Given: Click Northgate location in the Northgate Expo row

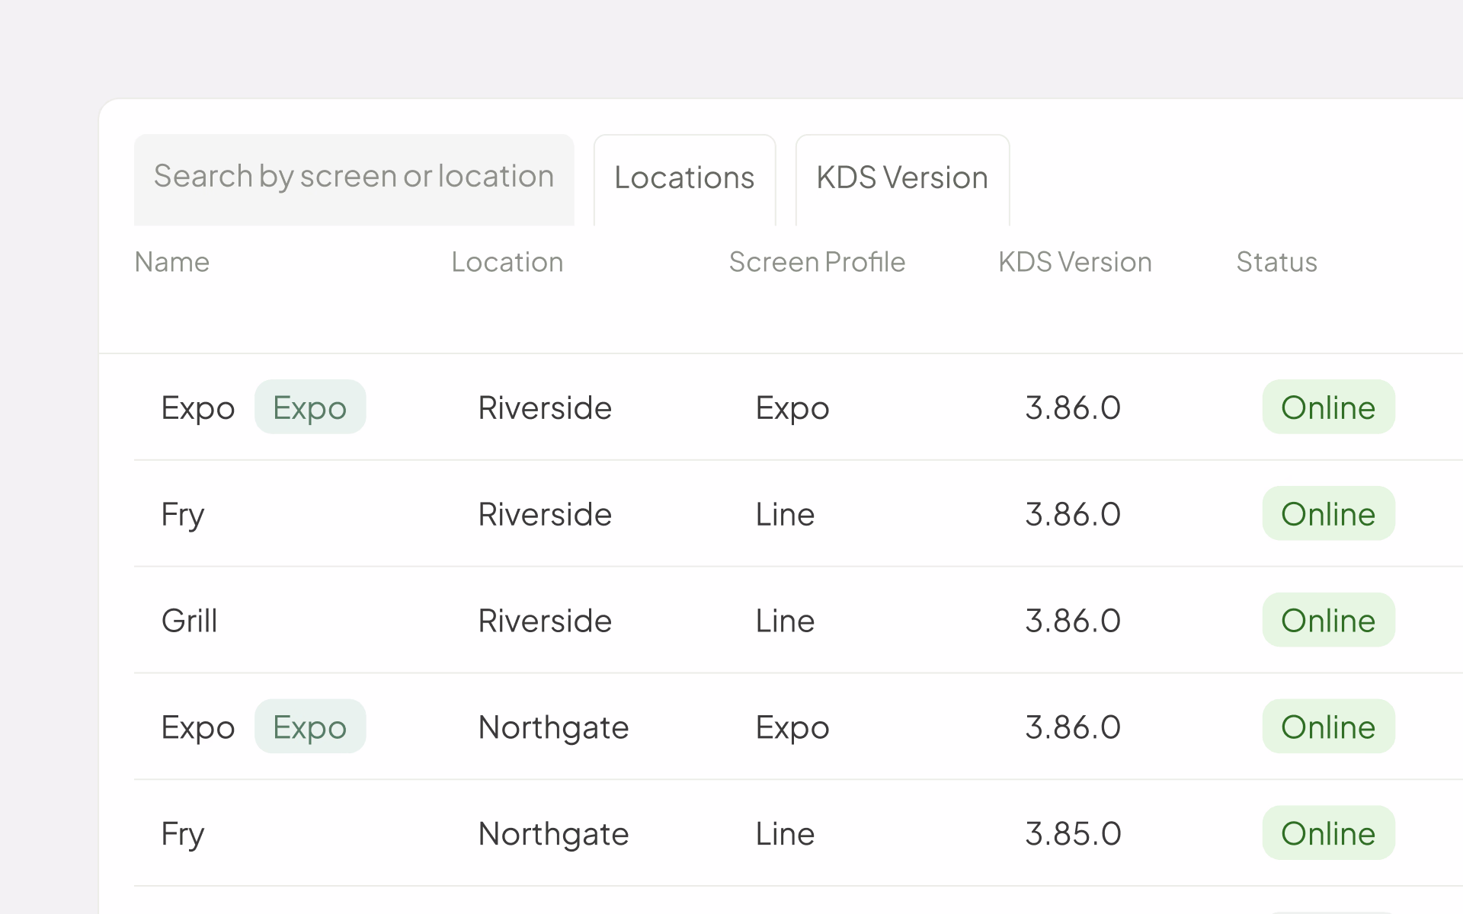Looking at the screenshot, I should point(553,728).
